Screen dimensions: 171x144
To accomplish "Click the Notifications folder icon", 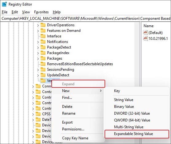I will (x=43, y=42).
